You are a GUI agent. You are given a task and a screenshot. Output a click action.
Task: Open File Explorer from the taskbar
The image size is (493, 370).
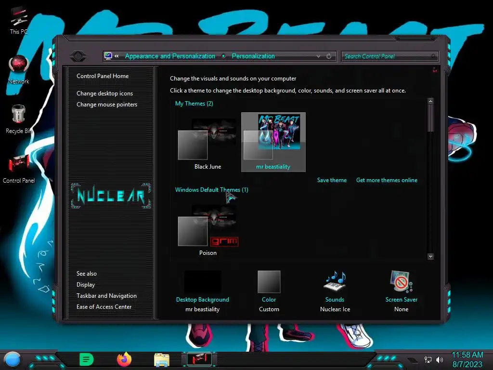tap(162, 360)
